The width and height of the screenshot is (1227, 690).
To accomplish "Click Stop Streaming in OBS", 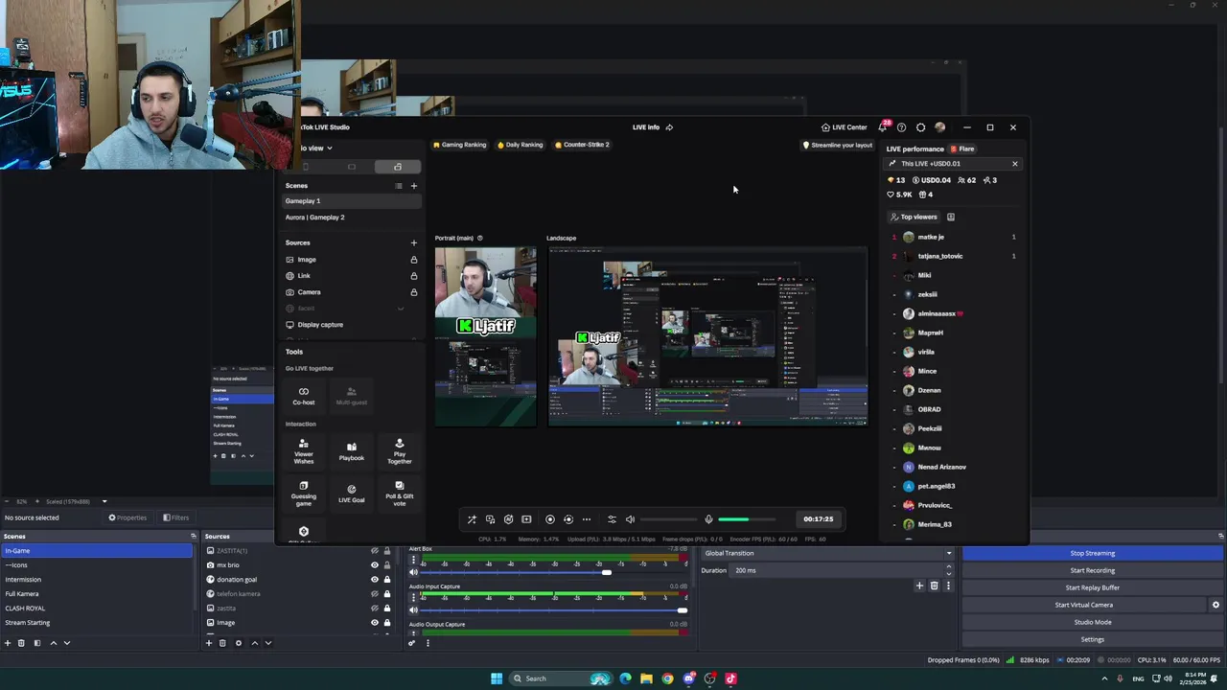I will pos(1093,553).
